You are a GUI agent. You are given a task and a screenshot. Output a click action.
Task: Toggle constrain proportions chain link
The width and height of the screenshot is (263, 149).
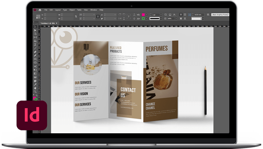point(76,16)
